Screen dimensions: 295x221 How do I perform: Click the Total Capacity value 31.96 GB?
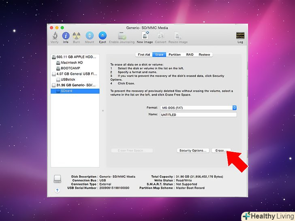point(199,176)
